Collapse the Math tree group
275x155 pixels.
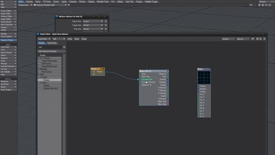click(39, 74)
